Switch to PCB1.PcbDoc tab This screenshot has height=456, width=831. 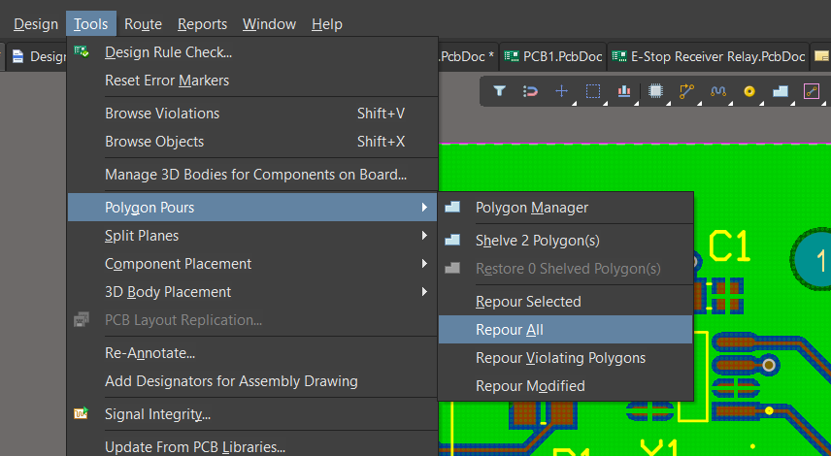(x=552, y=56)
